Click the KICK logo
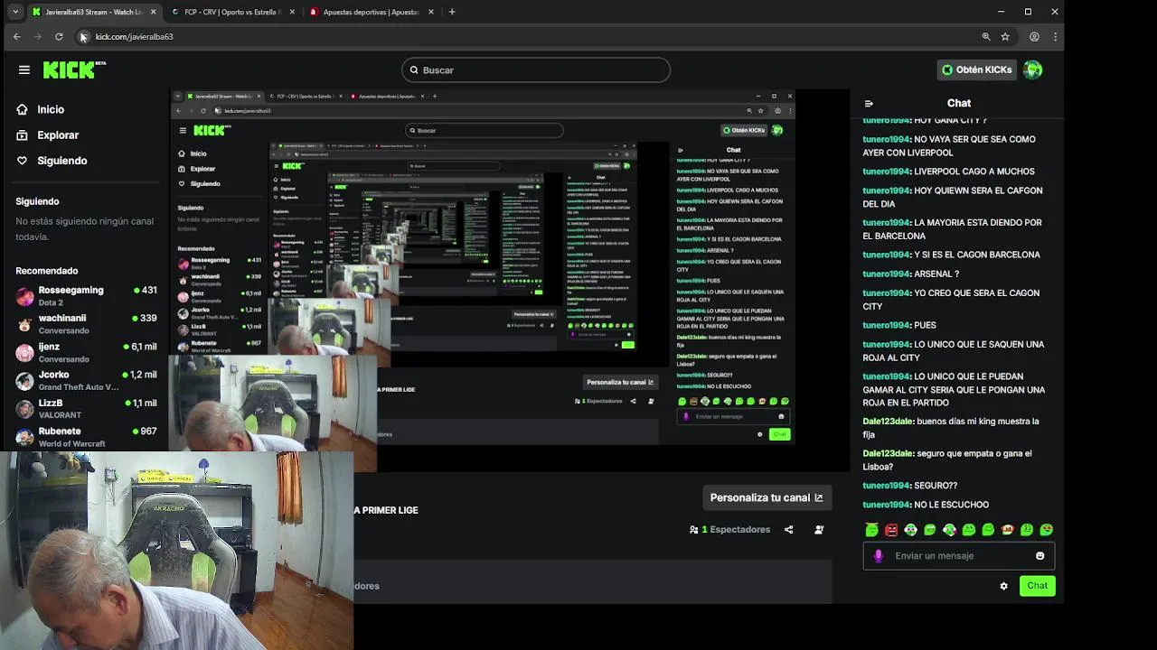This screenshot has width=1157, height=650. pyautogui.click(x=74, y=70)
